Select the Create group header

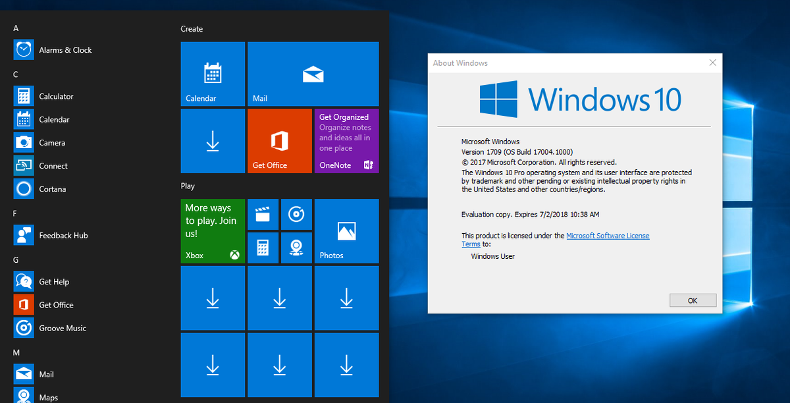(x=192, y=29)
